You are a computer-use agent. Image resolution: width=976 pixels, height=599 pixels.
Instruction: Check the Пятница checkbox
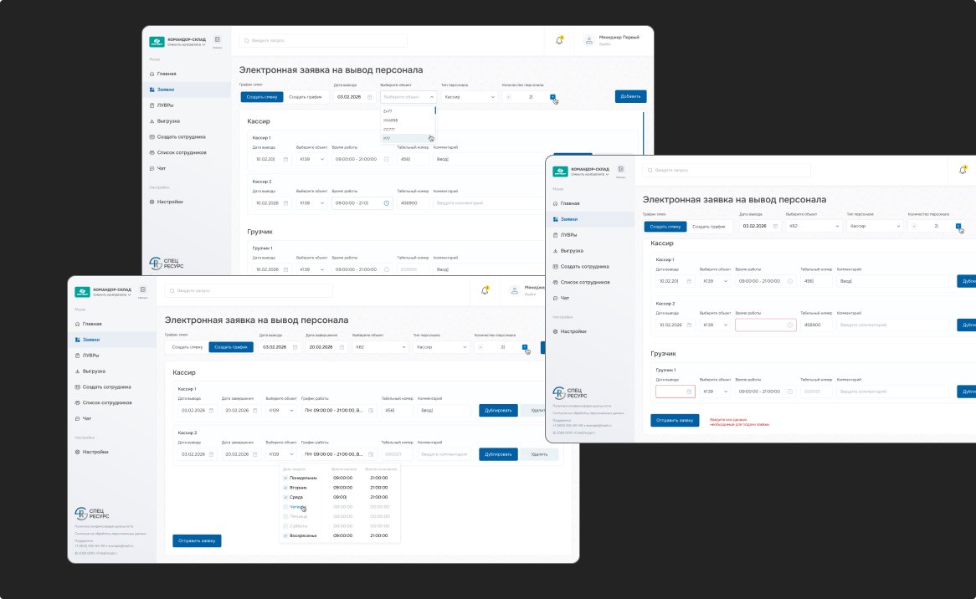285,516
